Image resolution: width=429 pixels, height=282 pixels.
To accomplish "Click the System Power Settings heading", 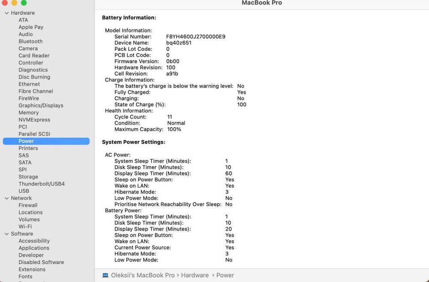I will coord(133,142).
